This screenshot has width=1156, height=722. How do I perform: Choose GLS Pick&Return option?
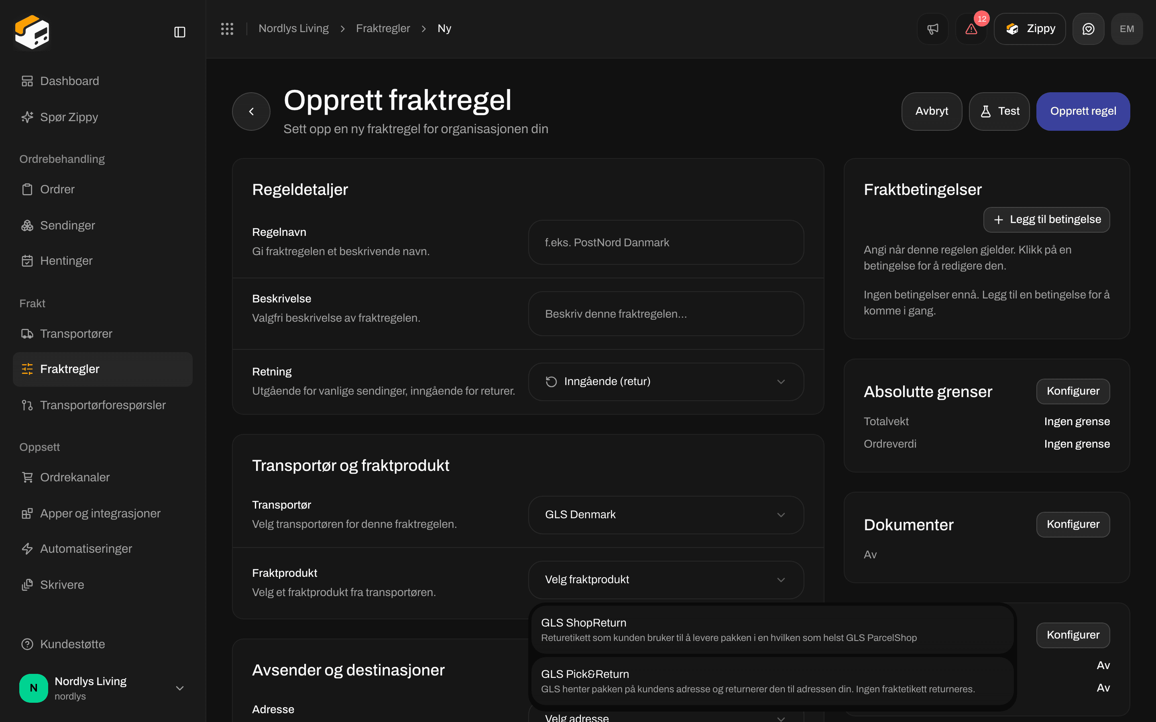(x=772, y=681)
